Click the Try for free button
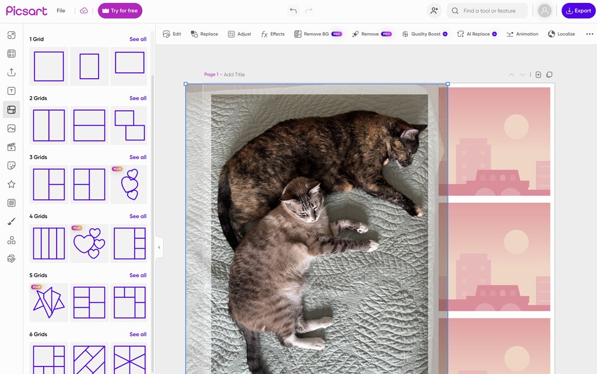The width and height of the screenshot is (597, 374). (x=120, y=10)
